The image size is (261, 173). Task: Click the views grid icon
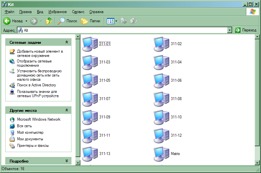(110, 21)
